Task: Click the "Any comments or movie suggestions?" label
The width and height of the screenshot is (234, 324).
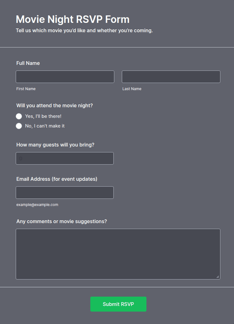Action: 62,222
